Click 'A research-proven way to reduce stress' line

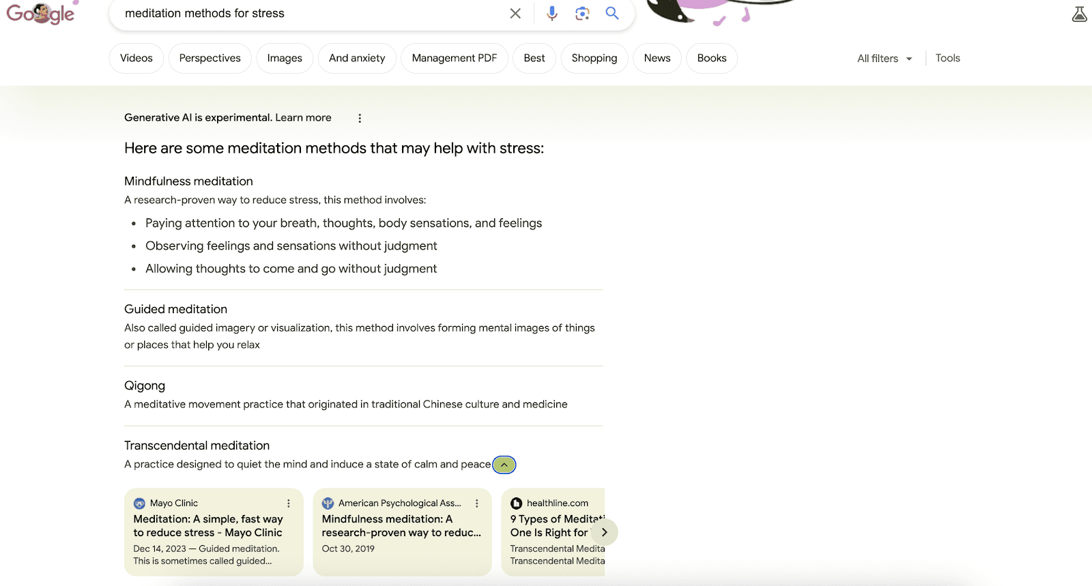[x=275, y=201]
